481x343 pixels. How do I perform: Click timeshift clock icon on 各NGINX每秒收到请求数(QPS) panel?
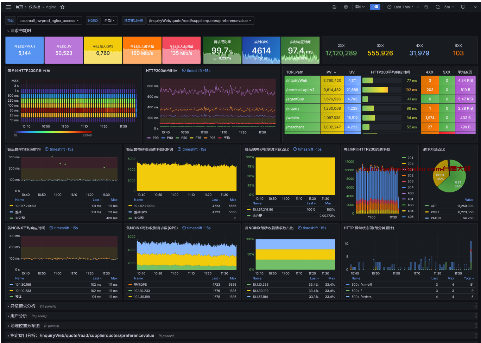coord(184,228)
